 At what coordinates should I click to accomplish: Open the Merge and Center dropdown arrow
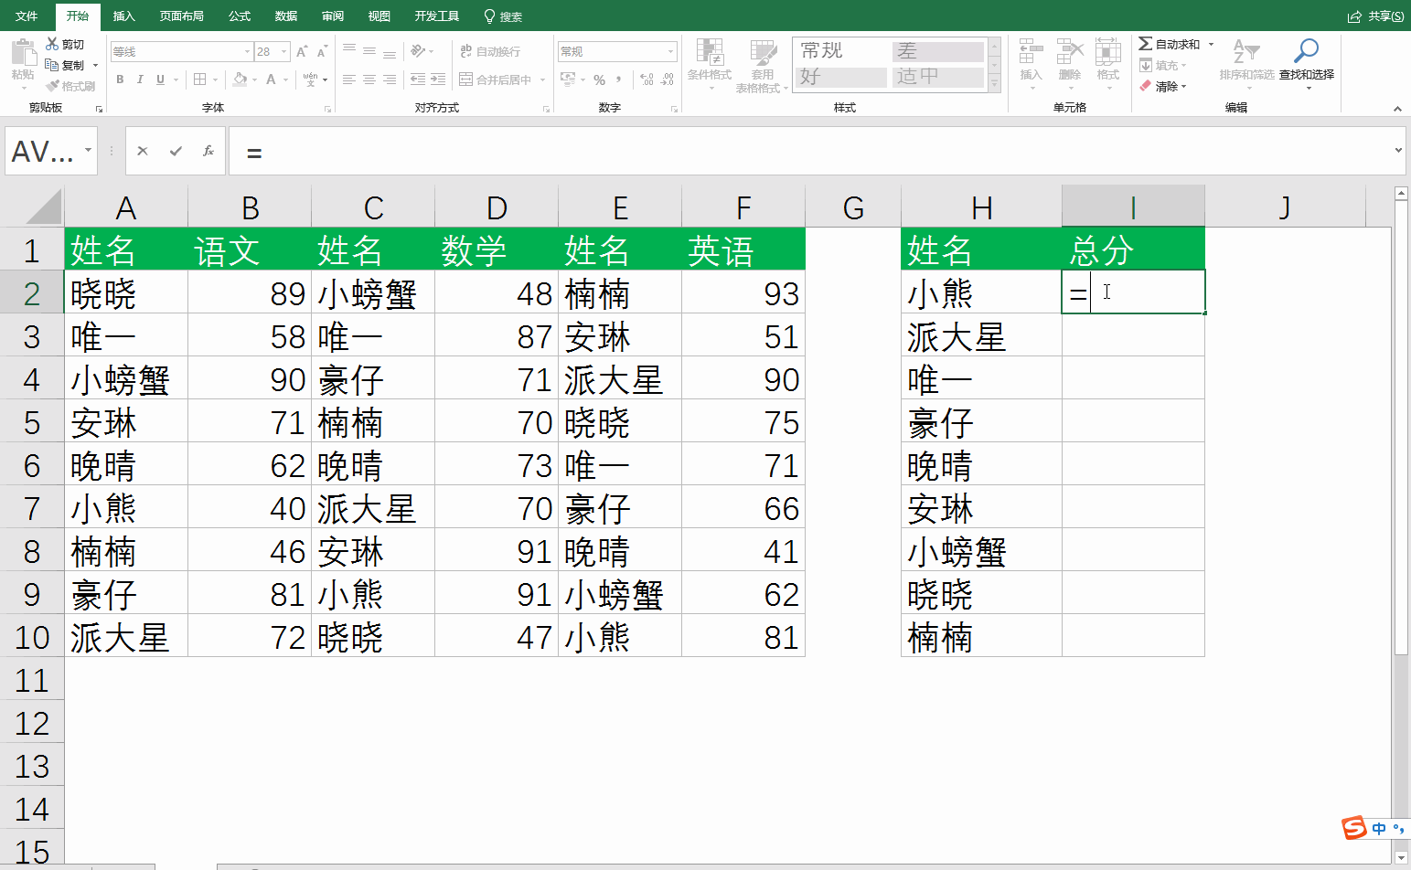tap(542, 80)
